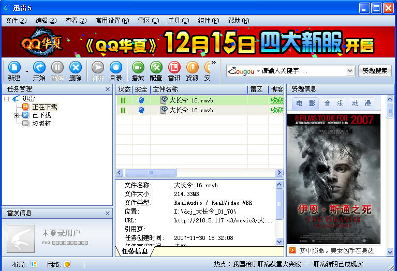Click task info scroll down arrow
Image resolution: width=397 pixels, height=271 pixels.
coord(279,242)
